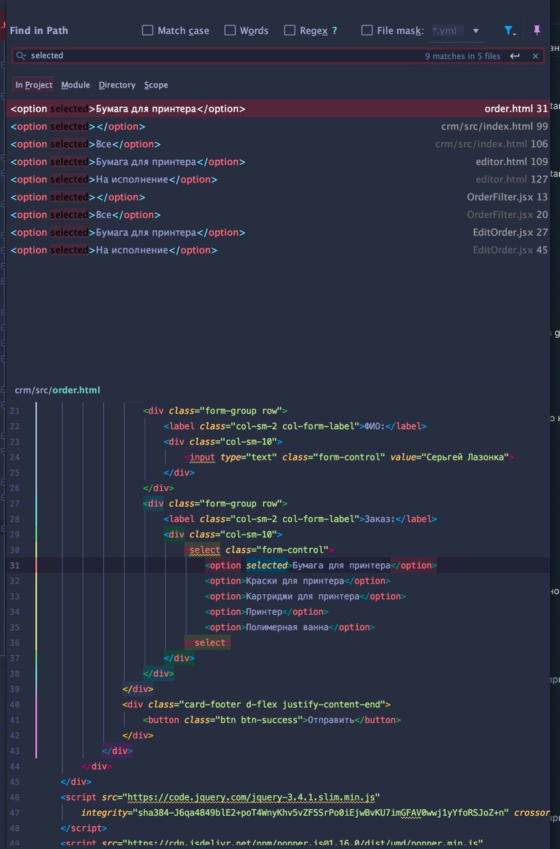
Task: Click the 'Краски для принтера' option line
Action: [x=297, y=581]
